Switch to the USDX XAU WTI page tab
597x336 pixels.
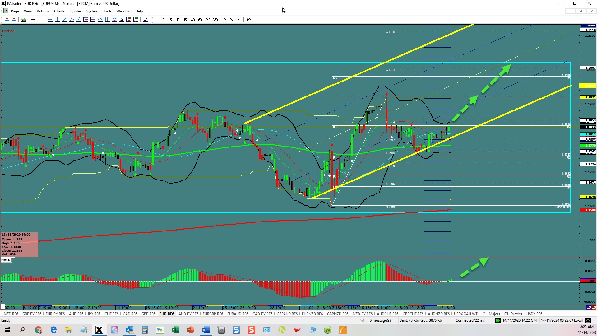pos(466,314)
